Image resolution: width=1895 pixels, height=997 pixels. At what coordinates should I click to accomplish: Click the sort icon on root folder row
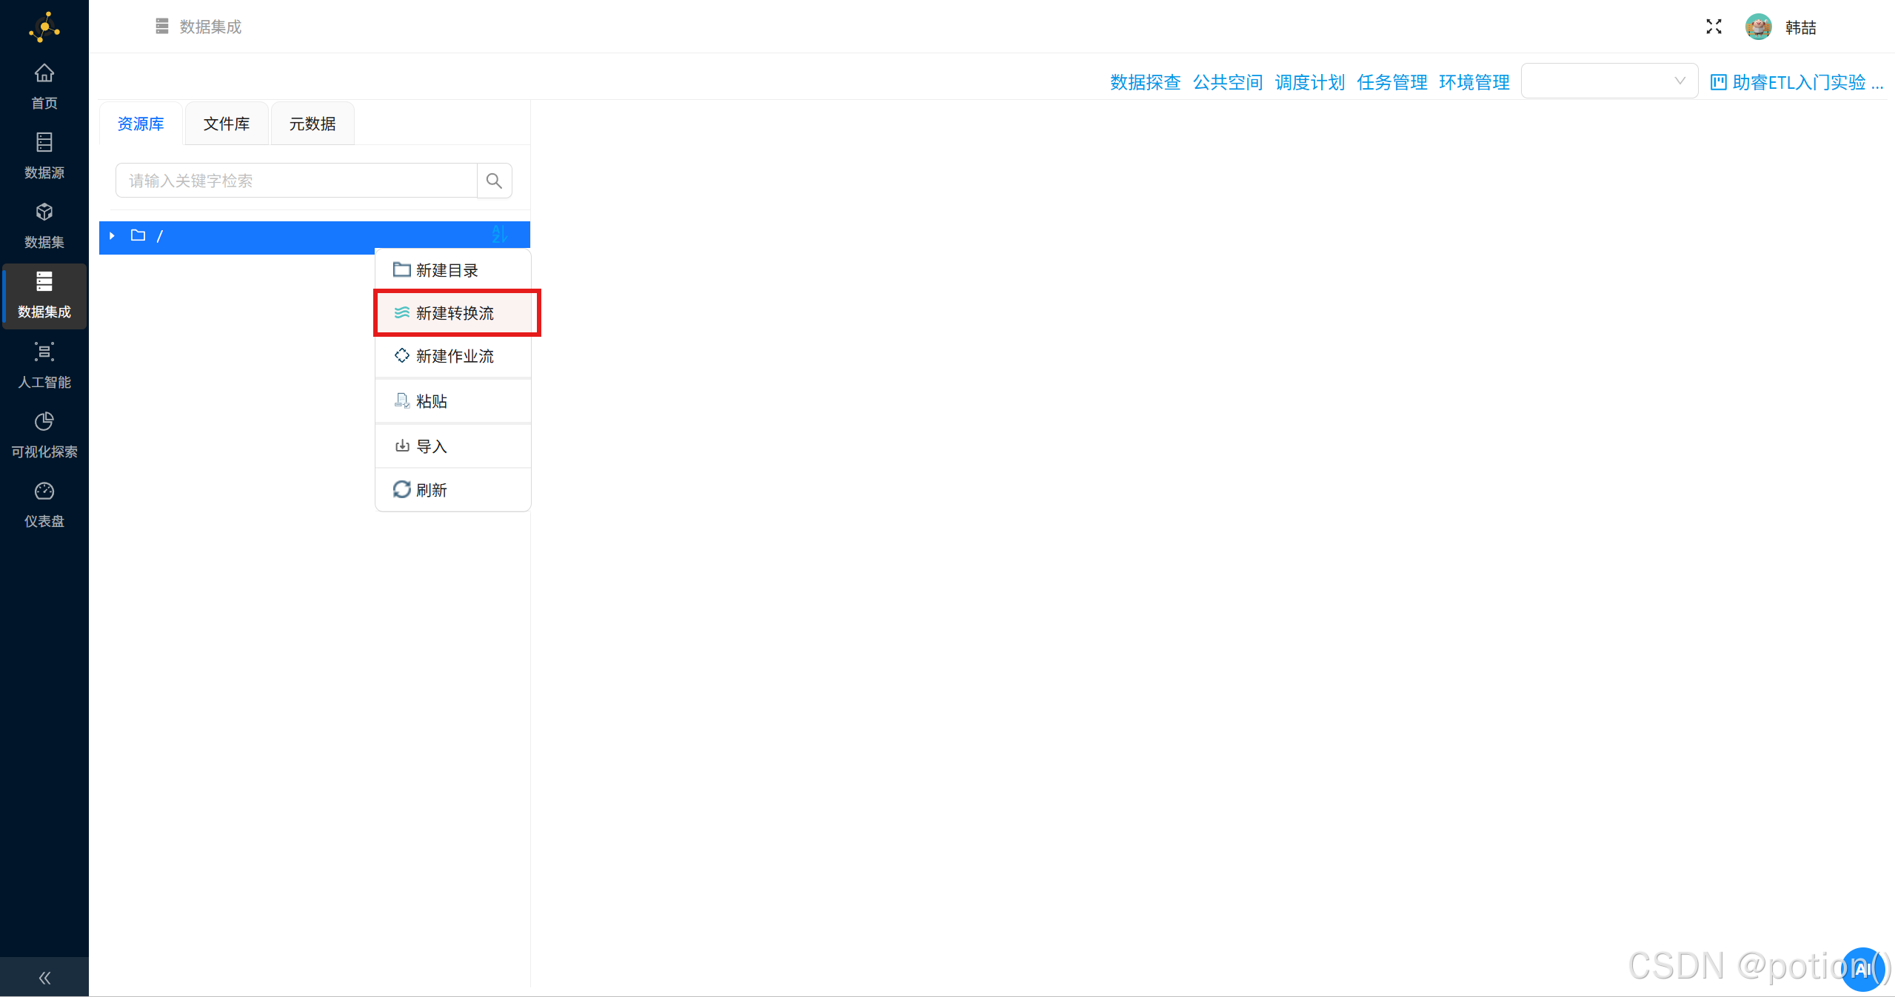499,235
